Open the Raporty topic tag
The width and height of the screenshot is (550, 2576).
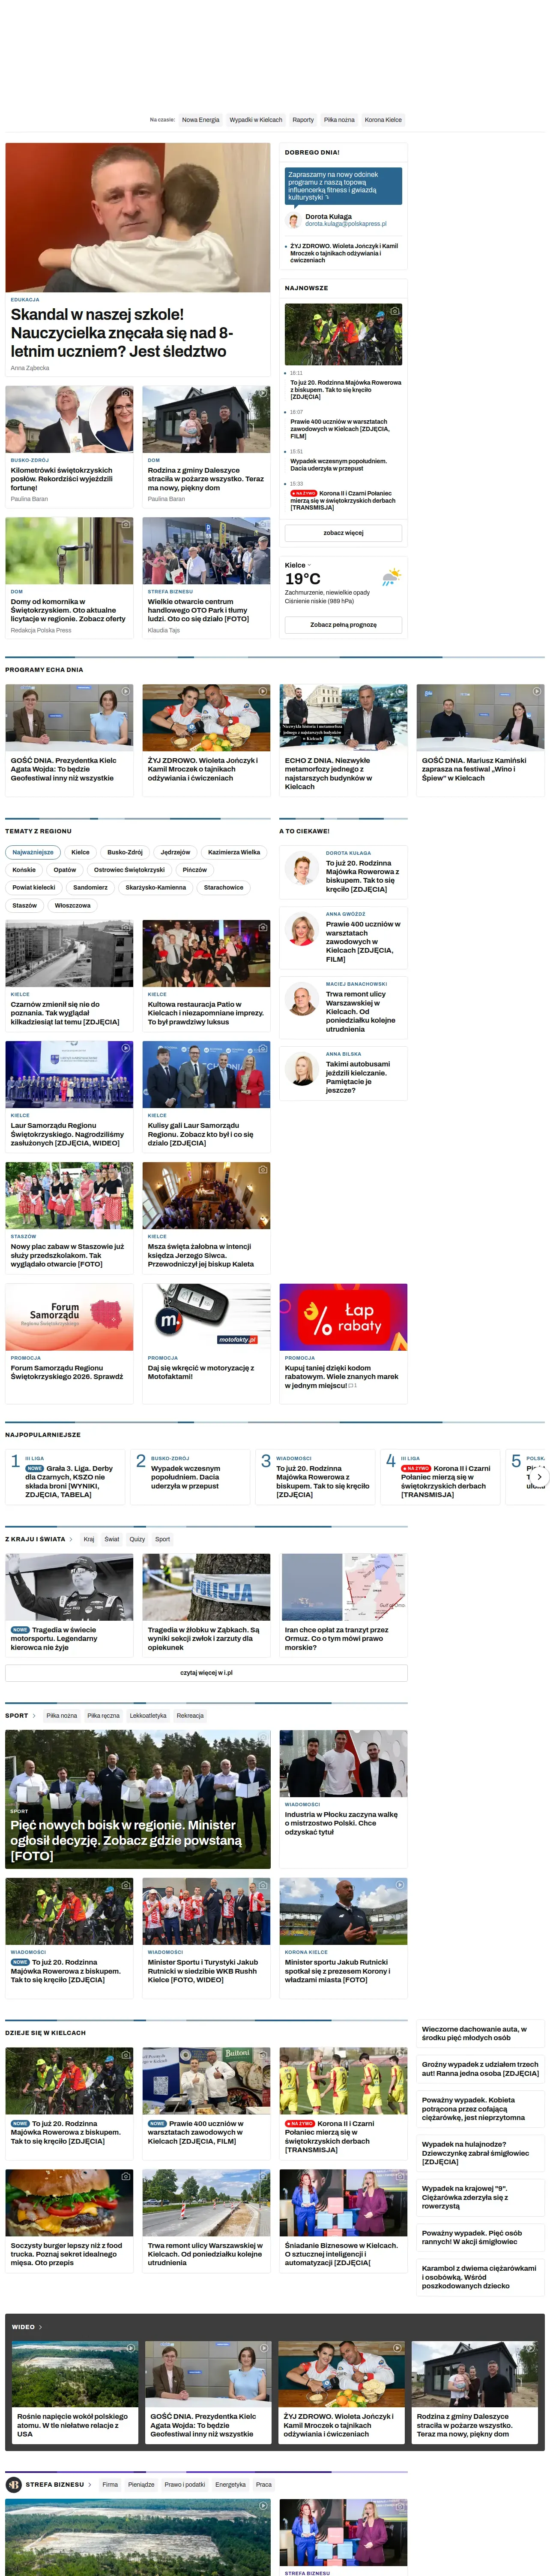(x=302, y=120)
